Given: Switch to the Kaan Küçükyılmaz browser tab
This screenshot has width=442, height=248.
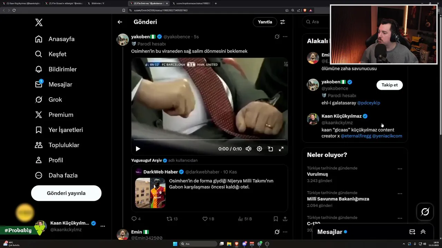Looking at the screenshot, I should coord(21,3).
